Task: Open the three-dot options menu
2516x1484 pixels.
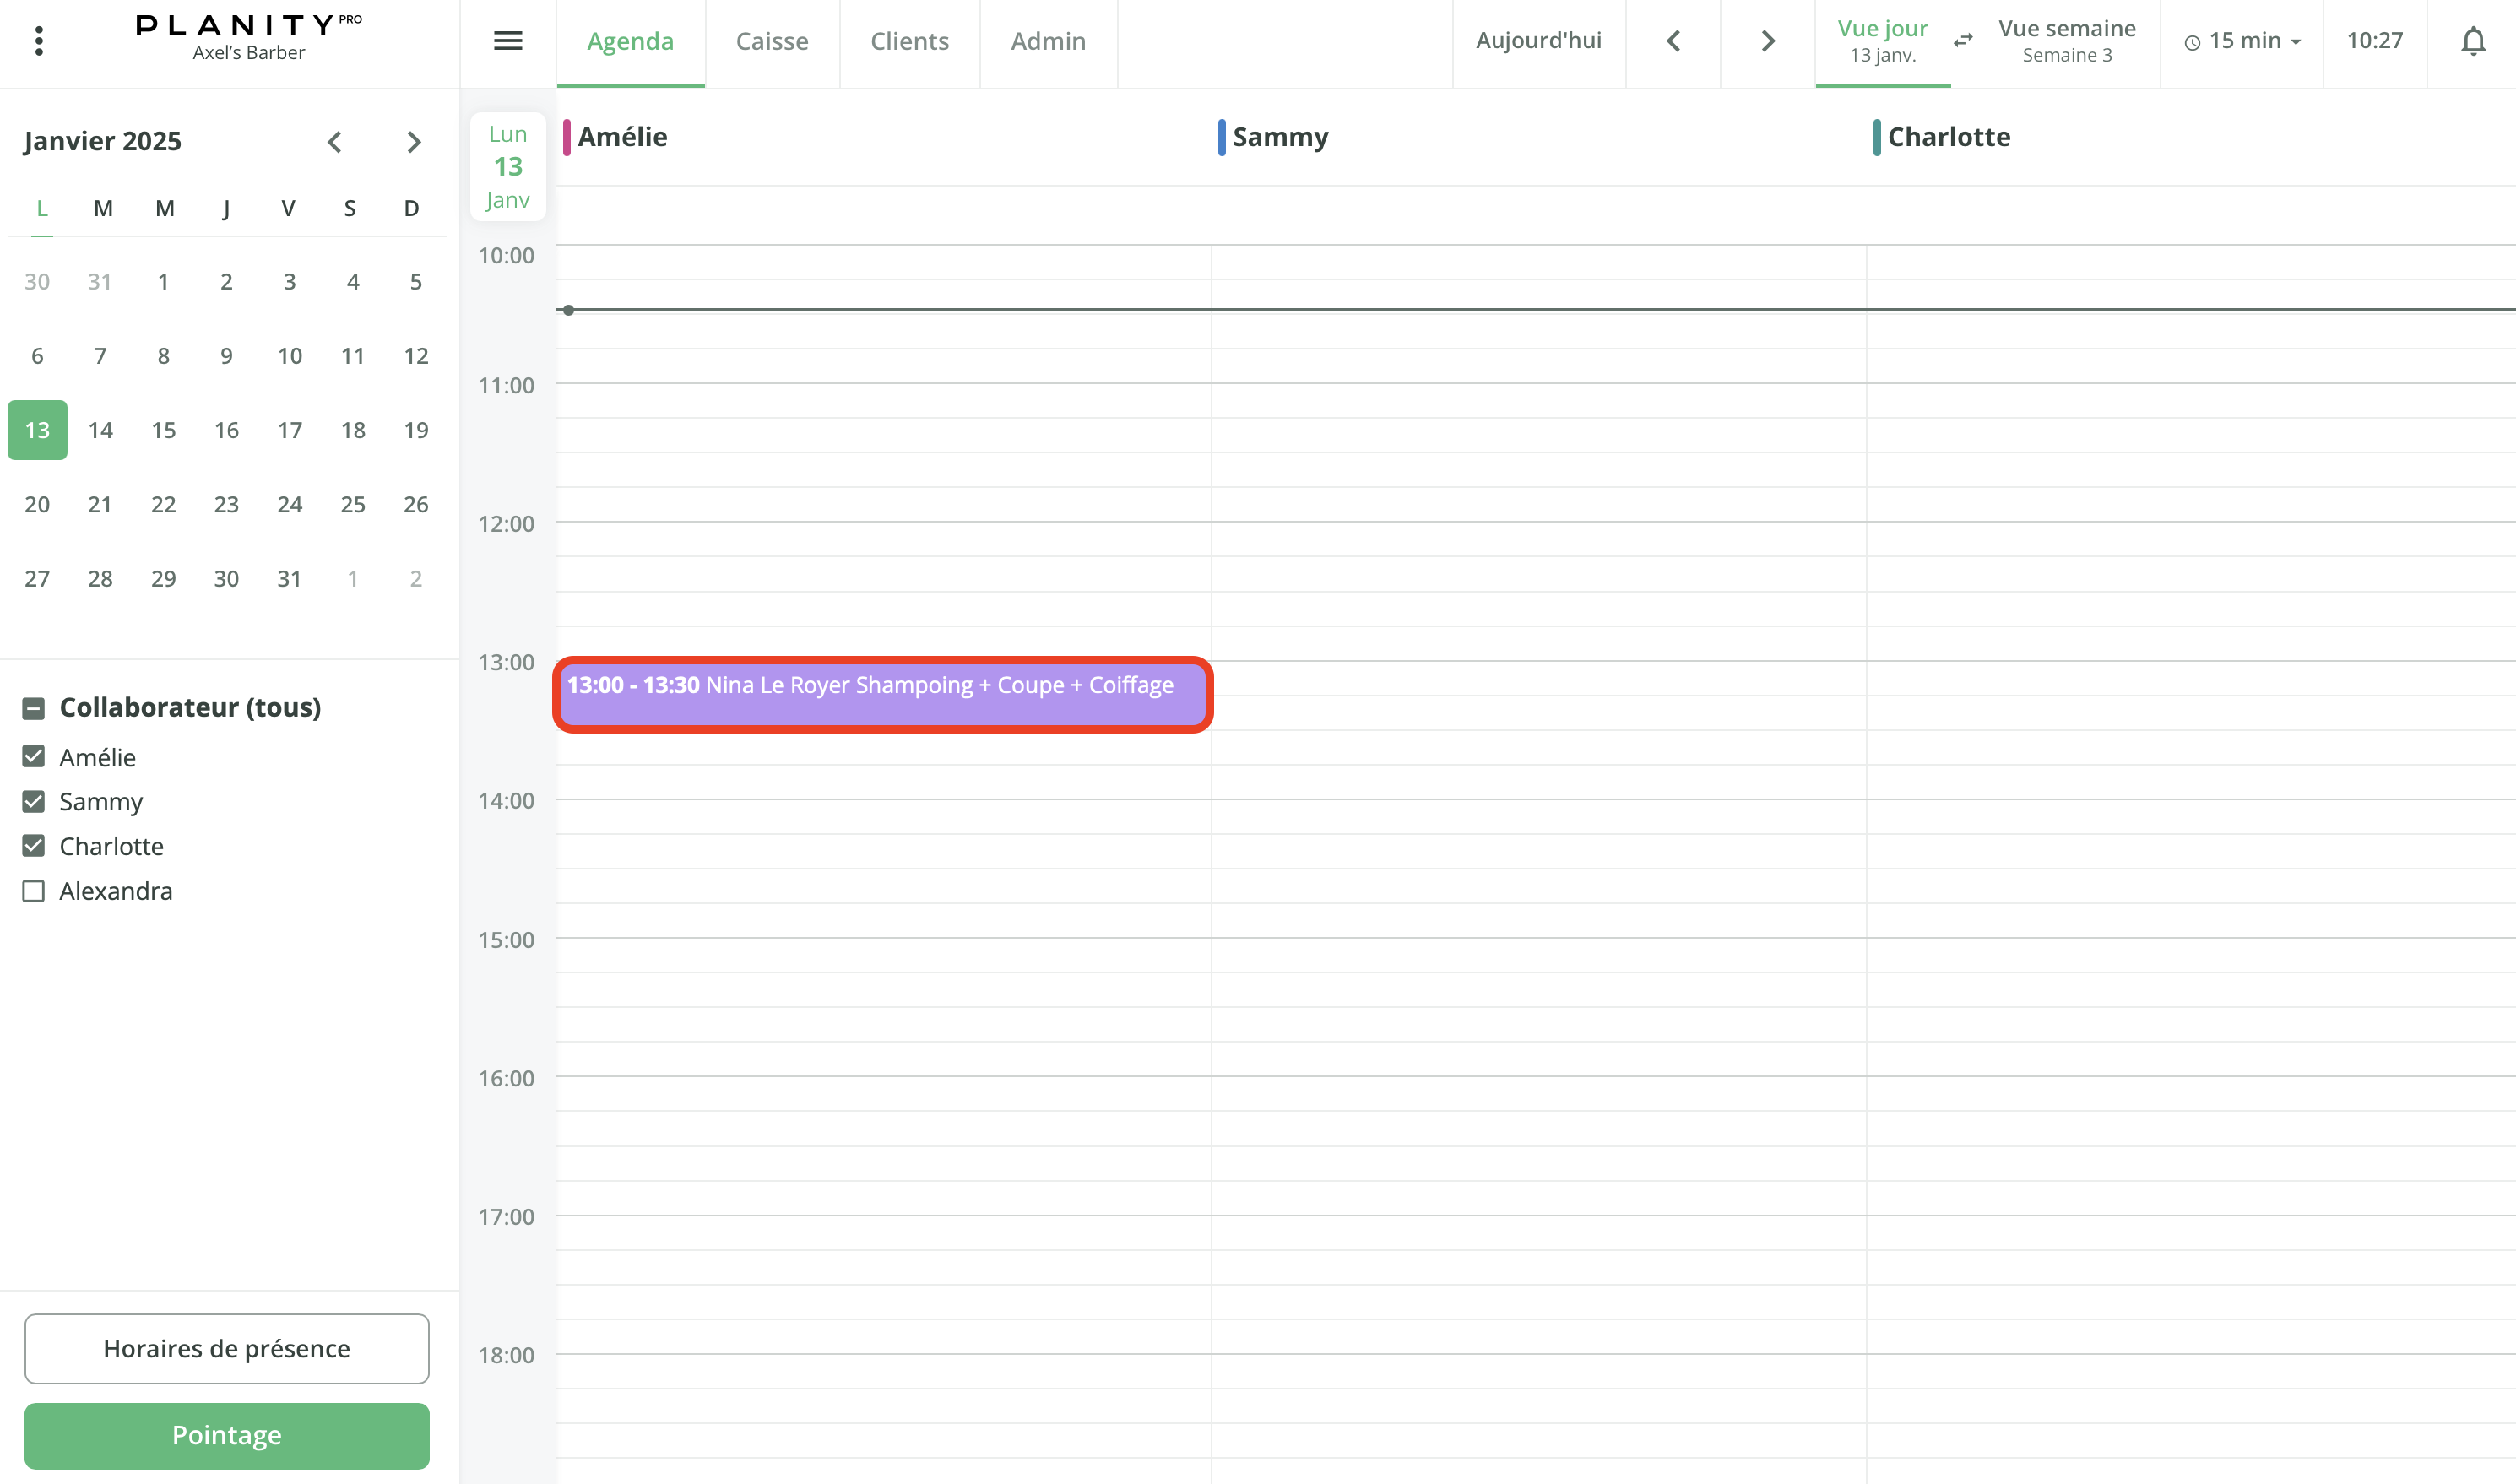Action: point(39,41)
